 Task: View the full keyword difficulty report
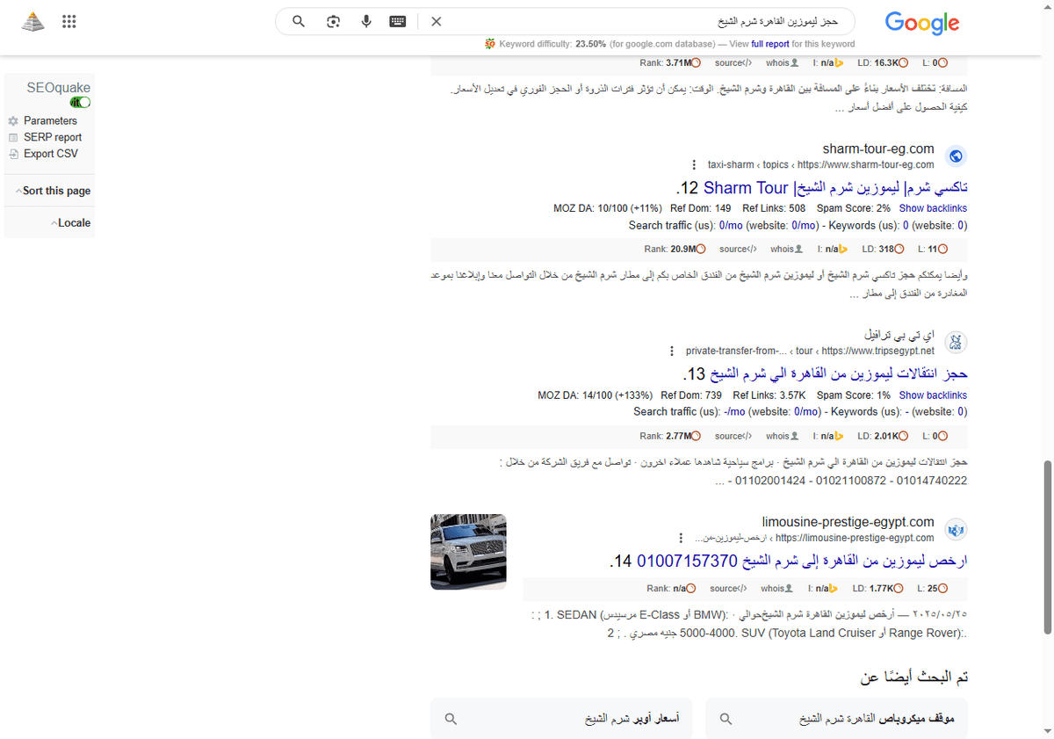point(769,43)
